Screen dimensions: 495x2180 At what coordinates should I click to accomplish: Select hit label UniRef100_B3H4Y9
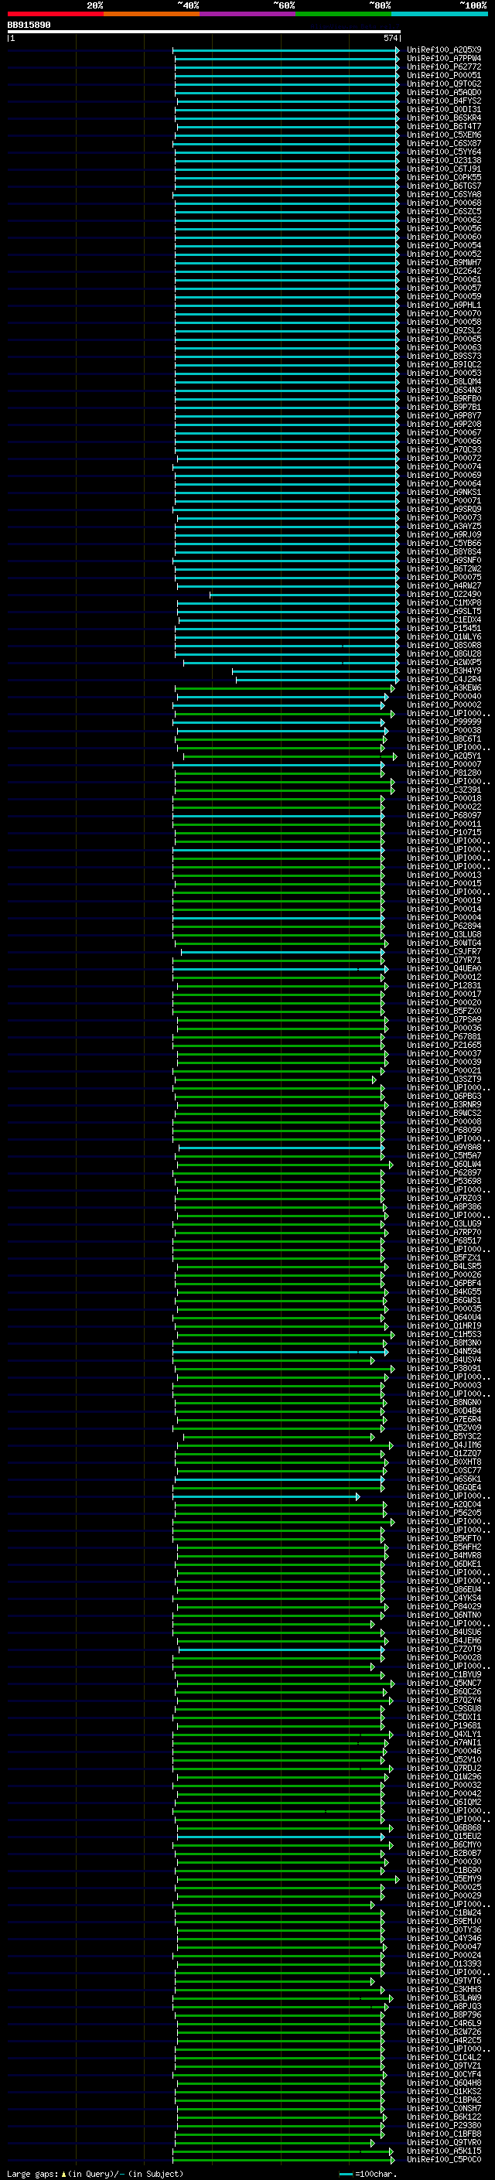point(444,671)
